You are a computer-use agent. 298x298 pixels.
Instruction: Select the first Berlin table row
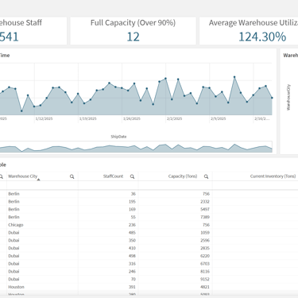coord(149,194)
